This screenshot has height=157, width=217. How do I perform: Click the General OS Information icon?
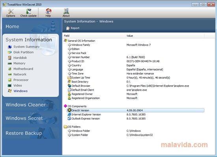[x=65, y=41]
